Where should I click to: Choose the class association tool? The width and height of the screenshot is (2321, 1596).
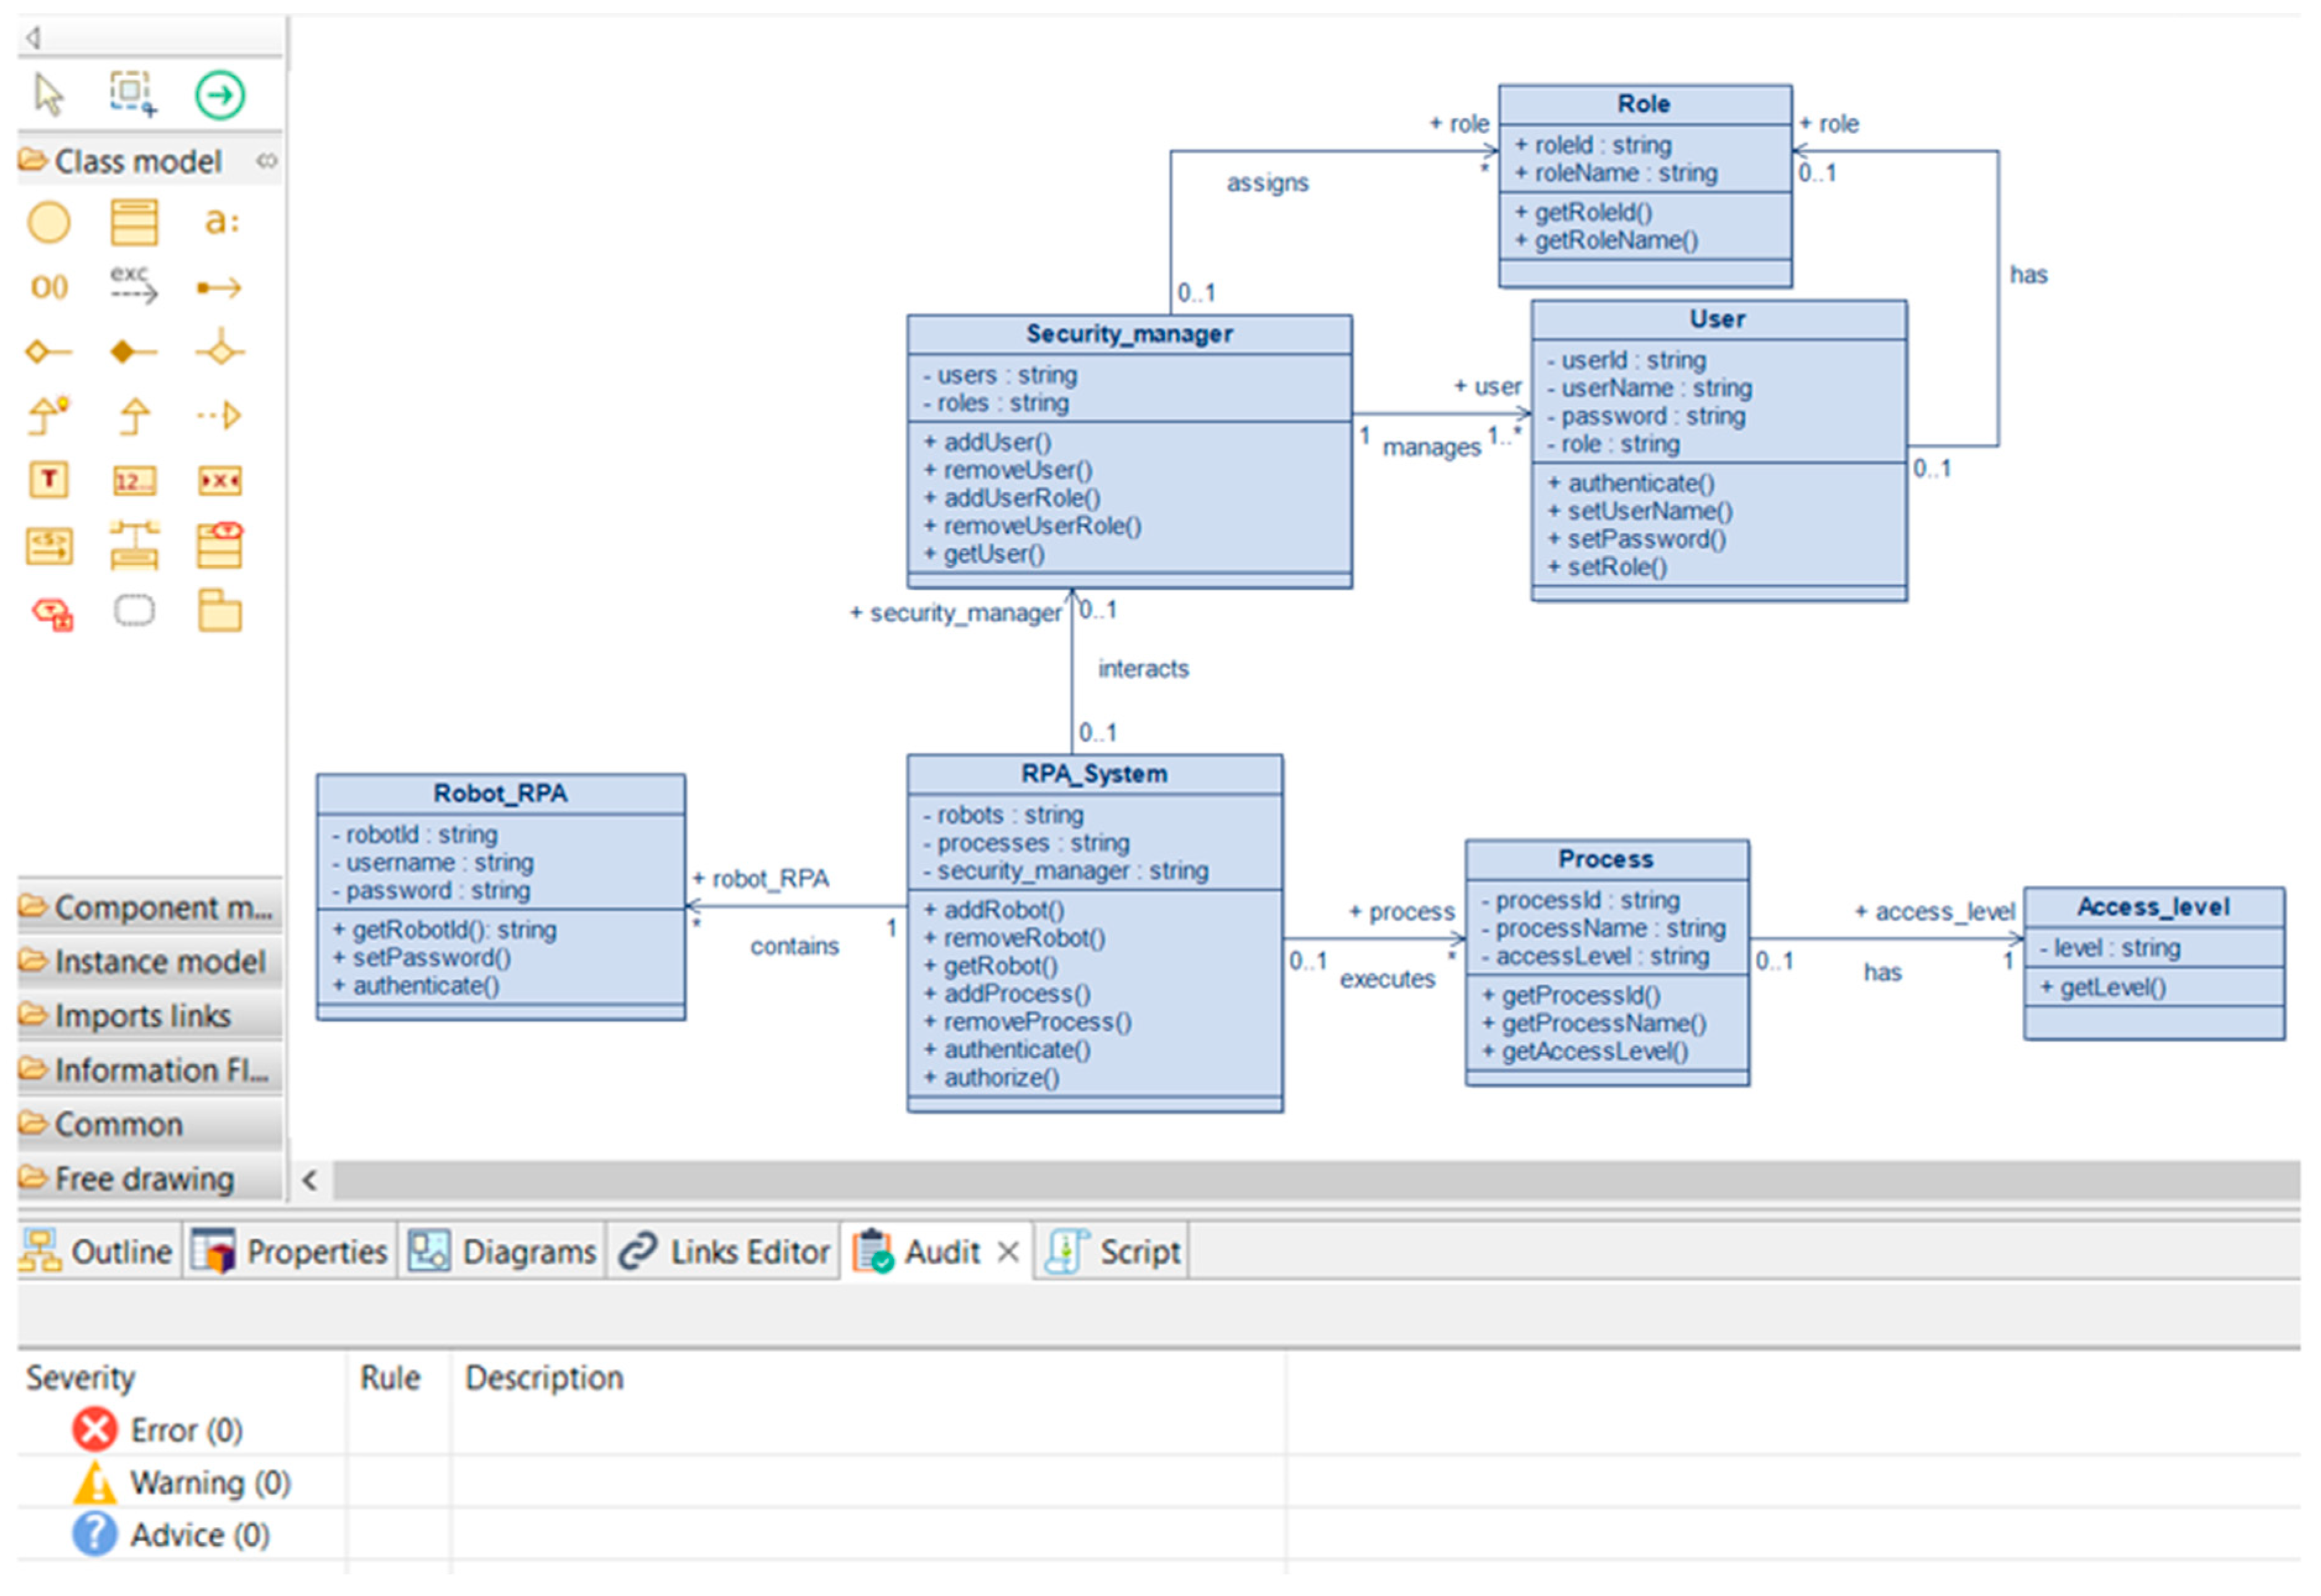(134, 545)
